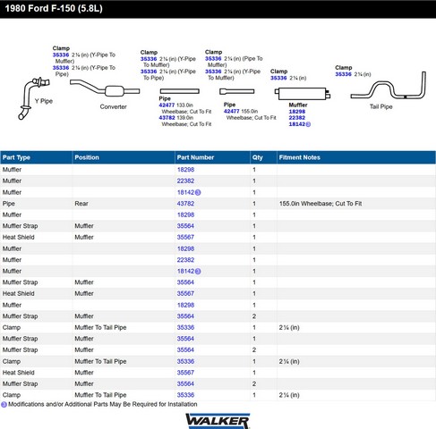The width and height of the screenshot is (436, 429).
Task: Click the Part Number column header
Action: 212,157
